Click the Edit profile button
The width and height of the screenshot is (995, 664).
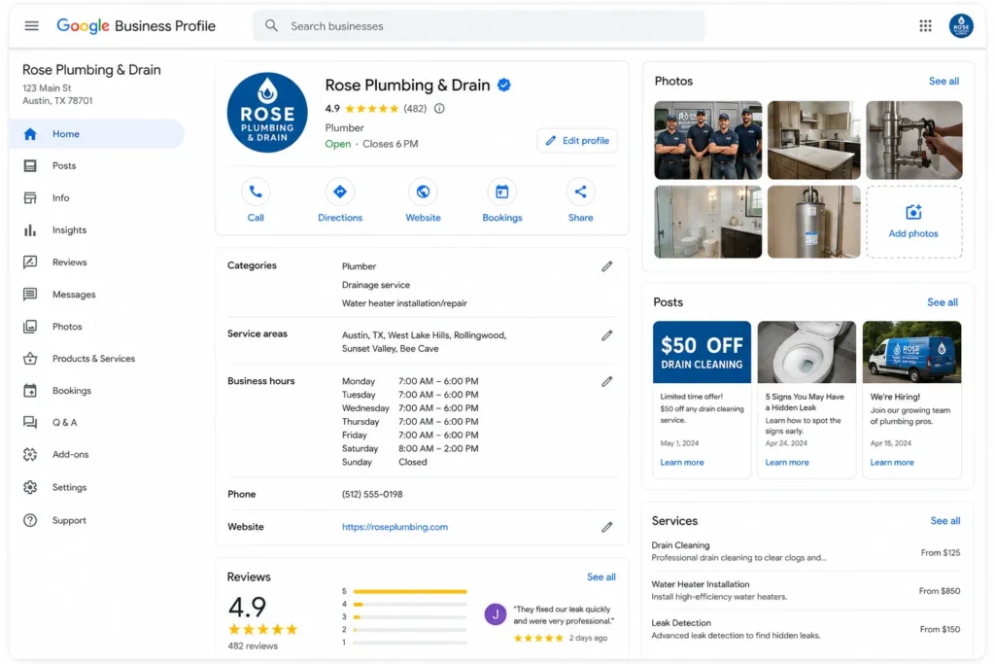pyautogui.click(x=577, y=140)
